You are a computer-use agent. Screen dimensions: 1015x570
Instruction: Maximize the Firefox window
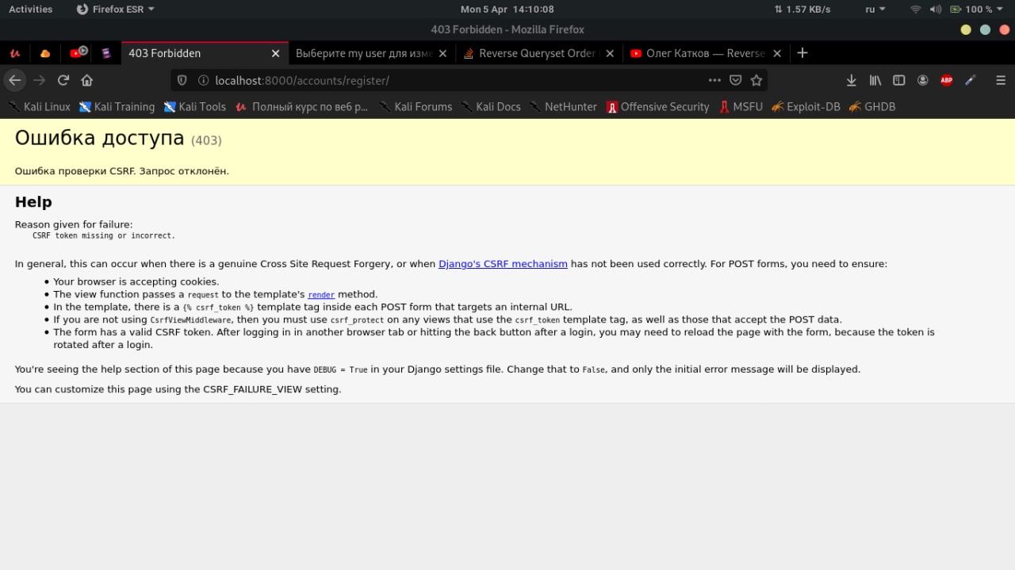click(x=985, y=29)
